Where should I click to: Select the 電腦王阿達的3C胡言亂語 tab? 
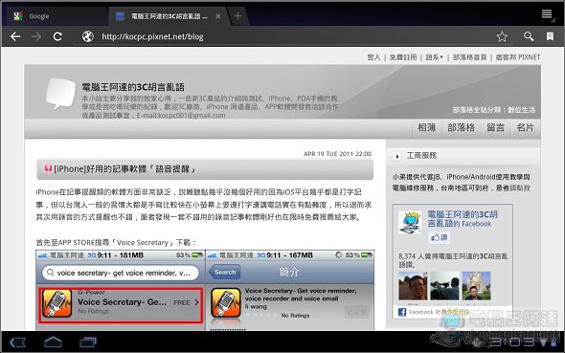click(168, 16)
